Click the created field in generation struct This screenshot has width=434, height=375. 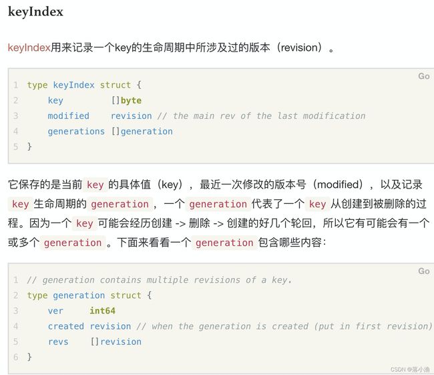(x=66, y=326)
